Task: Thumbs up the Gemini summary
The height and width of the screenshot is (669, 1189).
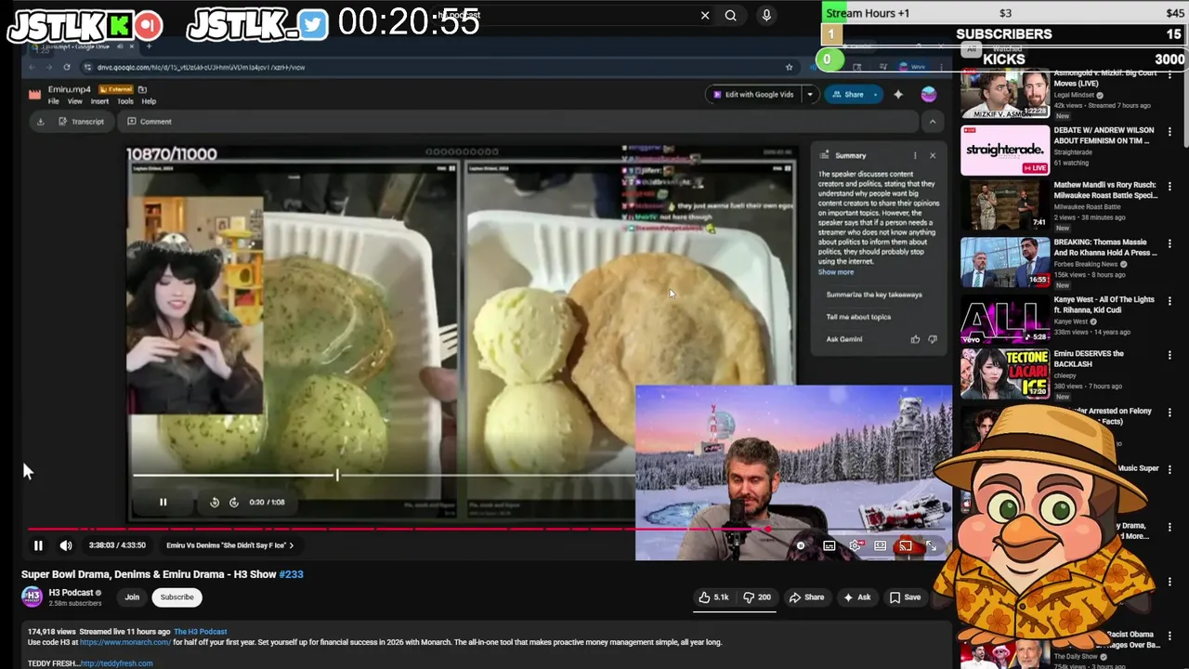Action: coord(915,339)
